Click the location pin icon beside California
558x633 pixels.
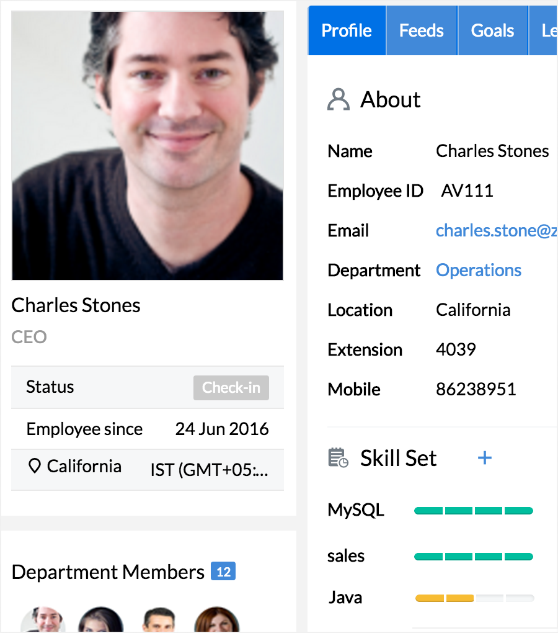tap(35, 467)
